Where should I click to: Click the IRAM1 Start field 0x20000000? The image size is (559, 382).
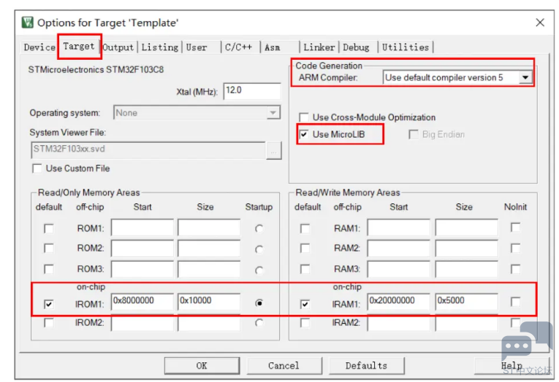click(x=398, y=301)
